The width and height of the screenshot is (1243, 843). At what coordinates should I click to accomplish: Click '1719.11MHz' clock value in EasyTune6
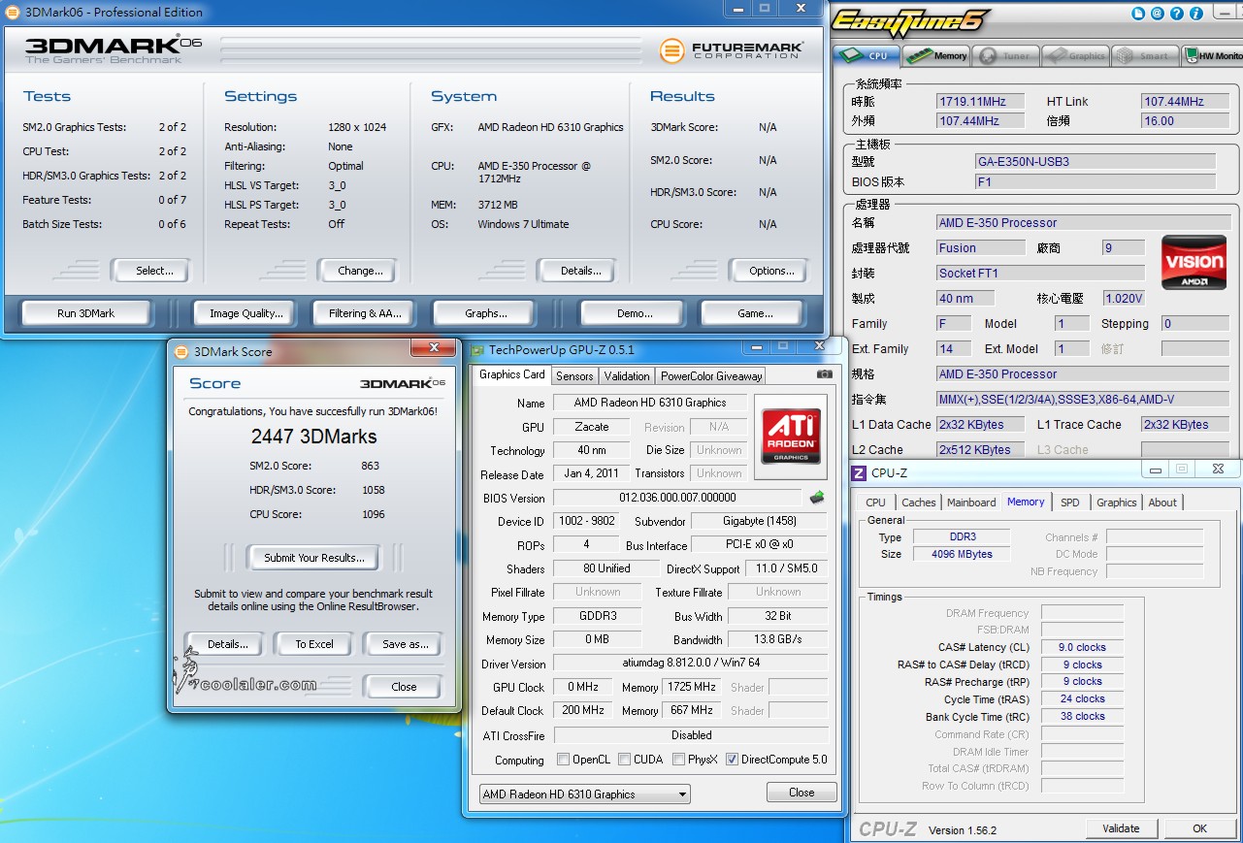click(980, 102)
